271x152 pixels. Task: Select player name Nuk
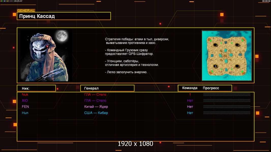pos(25,94)
